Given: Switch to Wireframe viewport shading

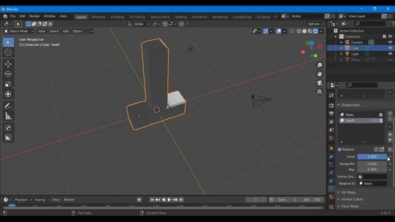Looking at the screenshot, I should (x=299, y=31).
